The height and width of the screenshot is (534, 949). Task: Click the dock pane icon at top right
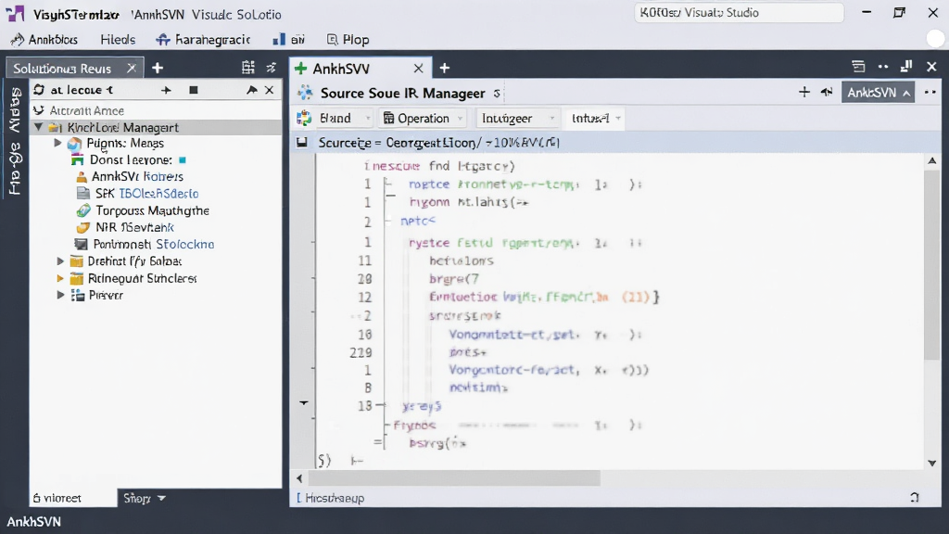click(x=906, y=66)
